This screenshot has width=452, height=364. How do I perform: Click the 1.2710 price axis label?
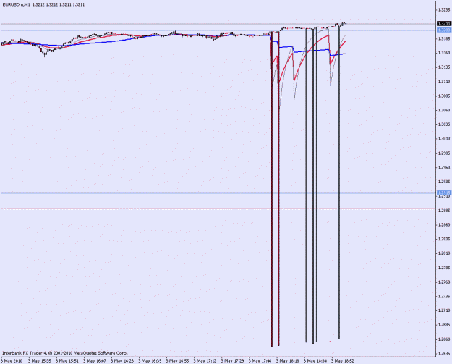(444, 310)
